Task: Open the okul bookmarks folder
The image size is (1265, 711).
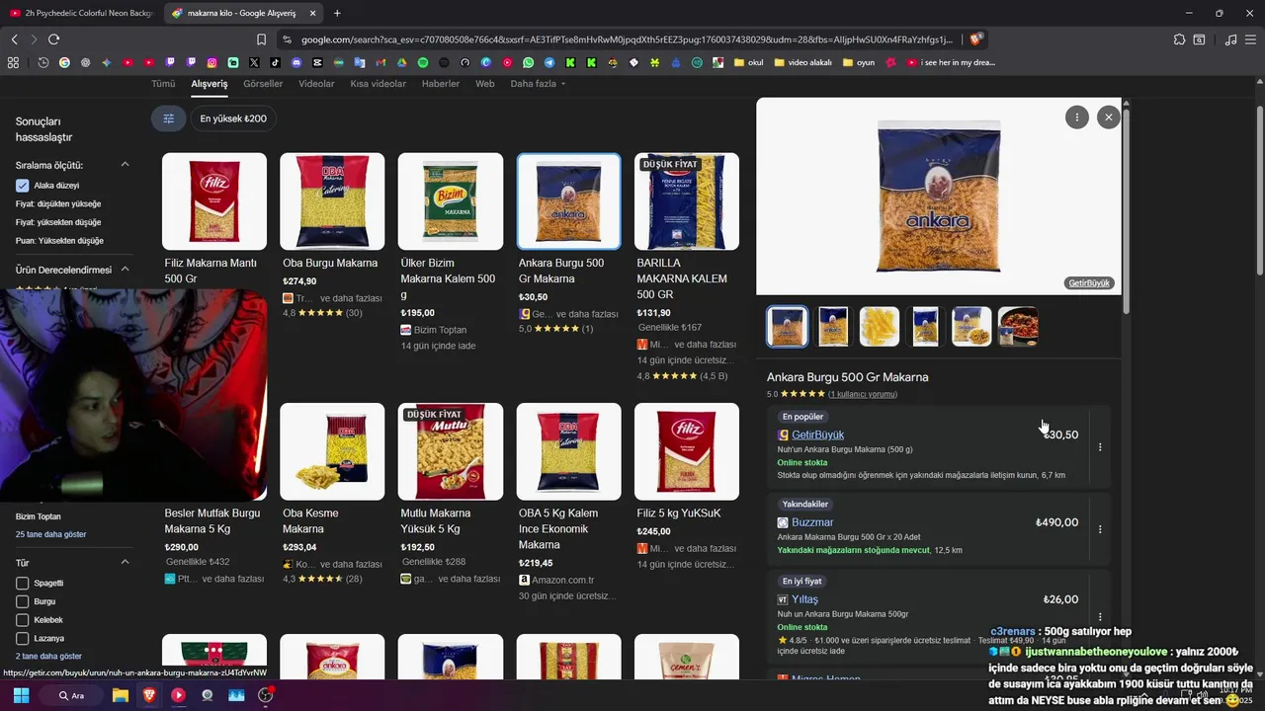Action: pos(748,62)
